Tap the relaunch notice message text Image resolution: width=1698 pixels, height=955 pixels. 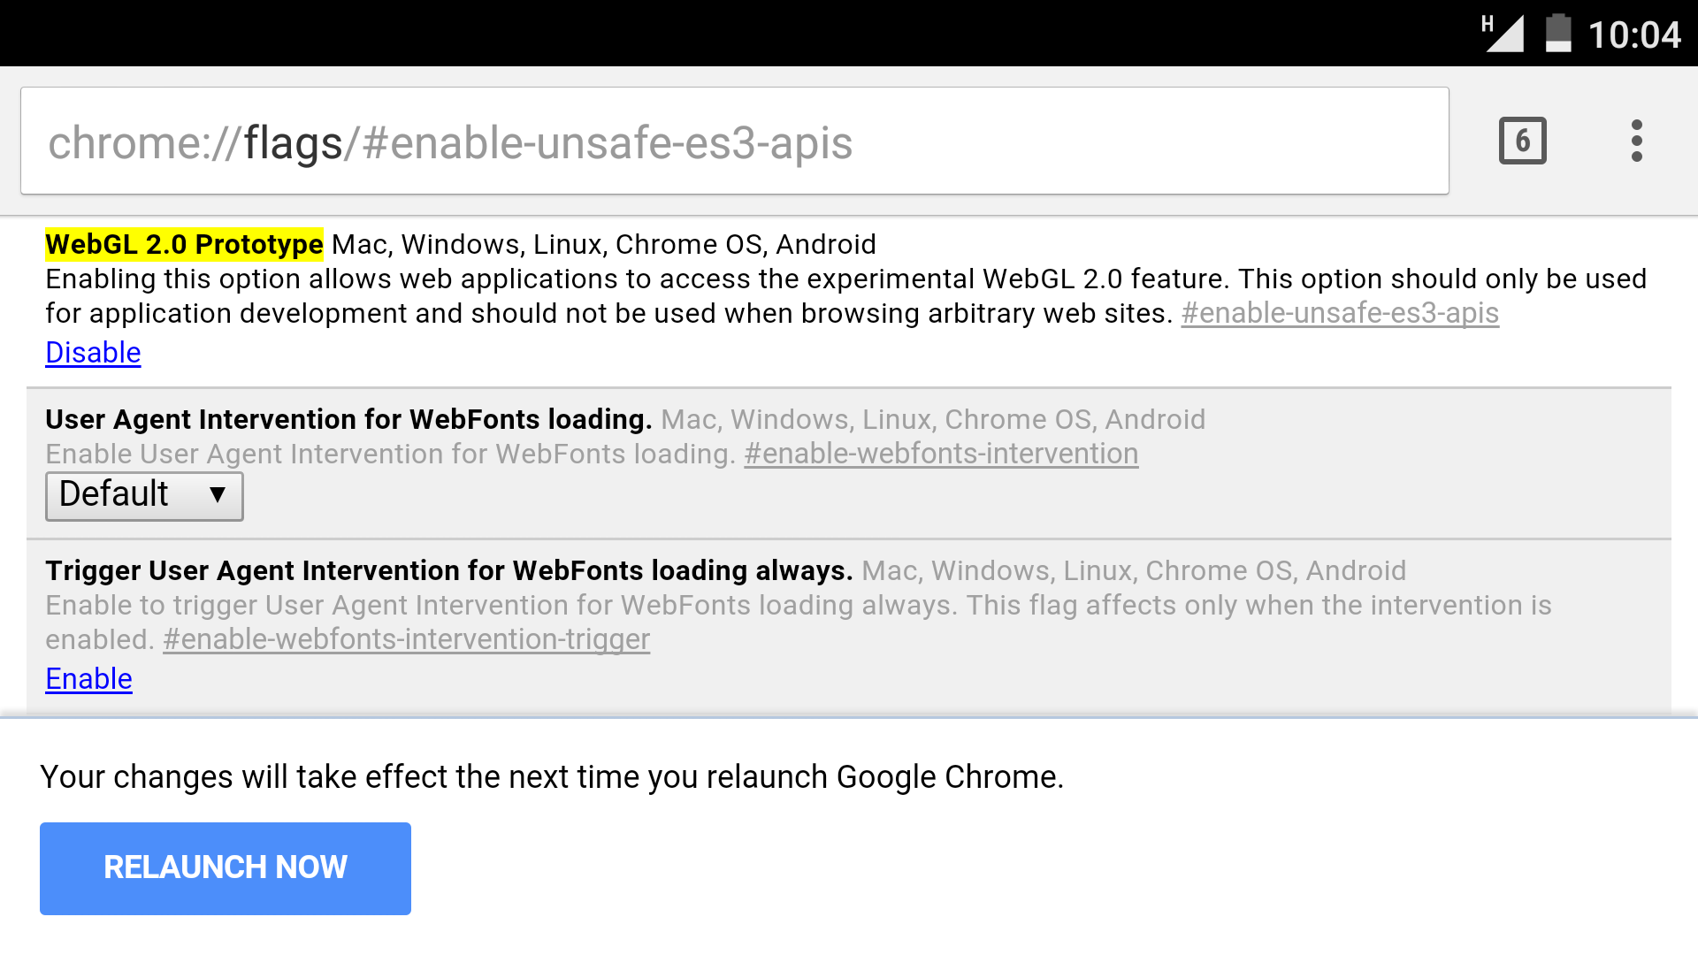click(552, 777)
